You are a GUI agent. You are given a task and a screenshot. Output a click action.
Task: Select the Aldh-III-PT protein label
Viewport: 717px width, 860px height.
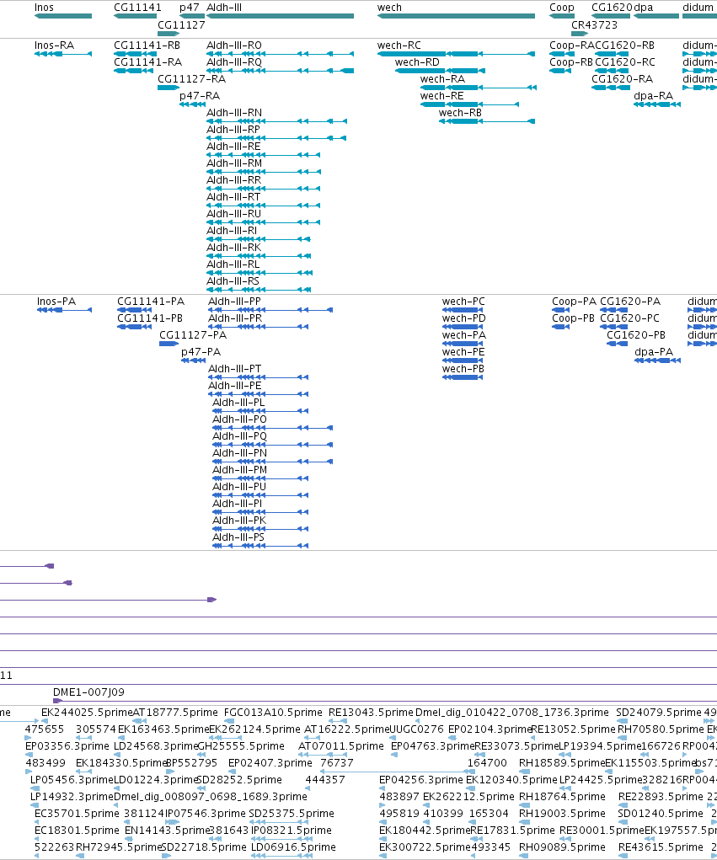235,369
